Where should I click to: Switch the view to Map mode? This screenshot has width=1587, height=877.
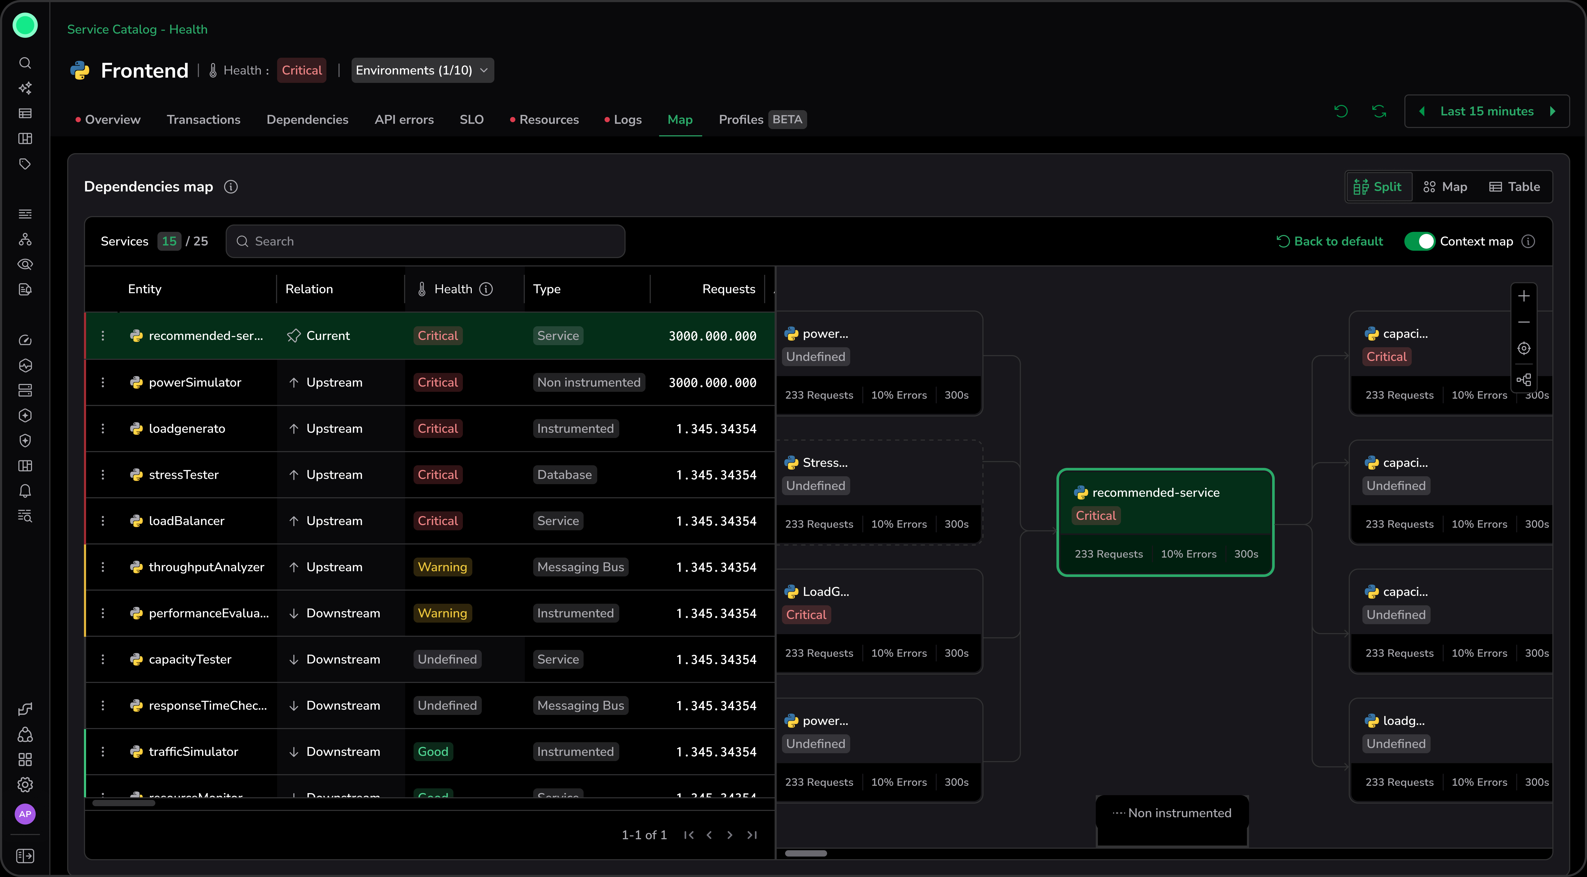pyautogui.click(x=1445, y=187)
